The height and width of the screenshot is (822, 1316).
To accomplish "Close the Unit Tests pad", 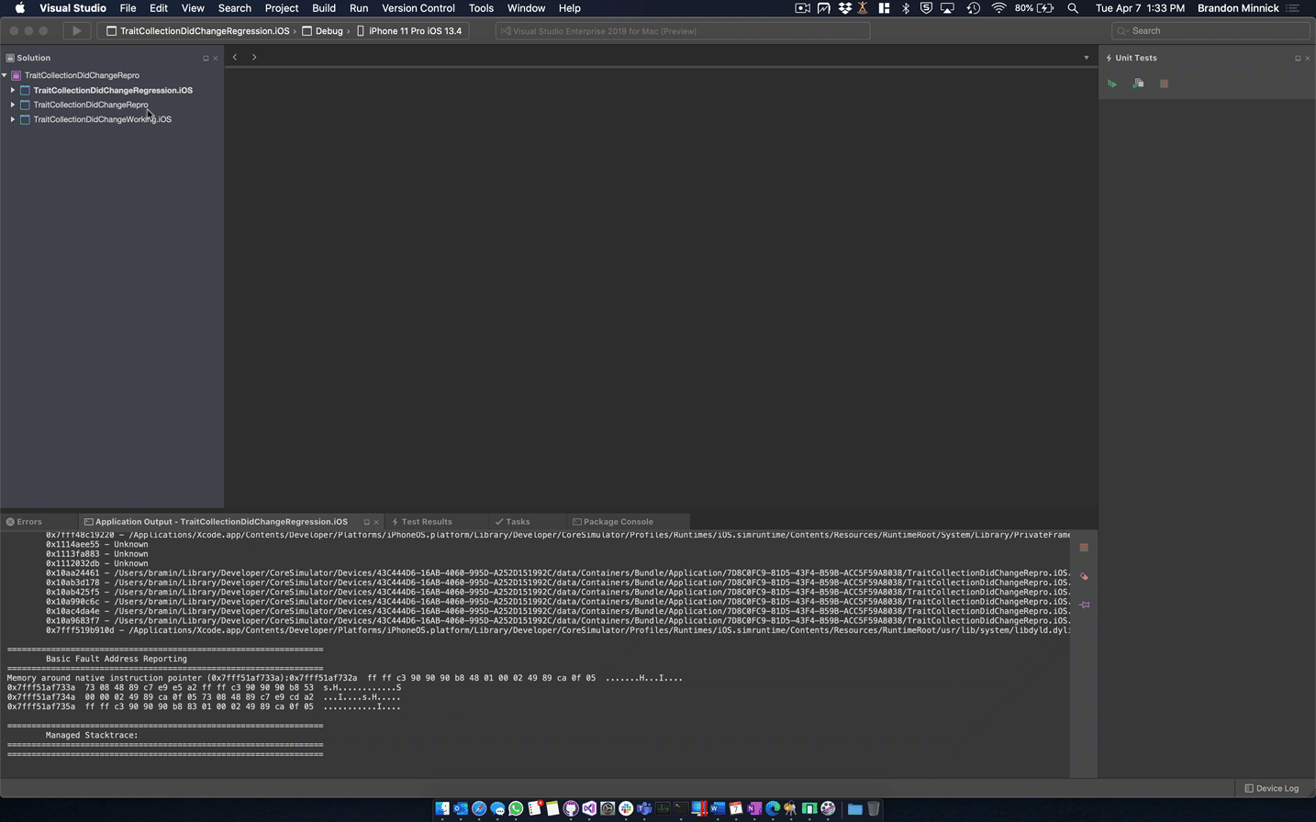I will pyautogui.click(x=1308, y=58).
